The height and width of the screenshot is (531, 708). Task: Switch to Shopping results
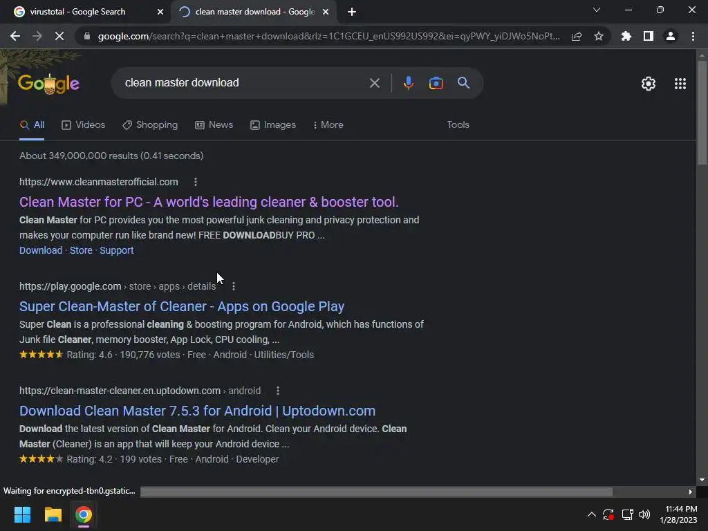tap(150, 125)
